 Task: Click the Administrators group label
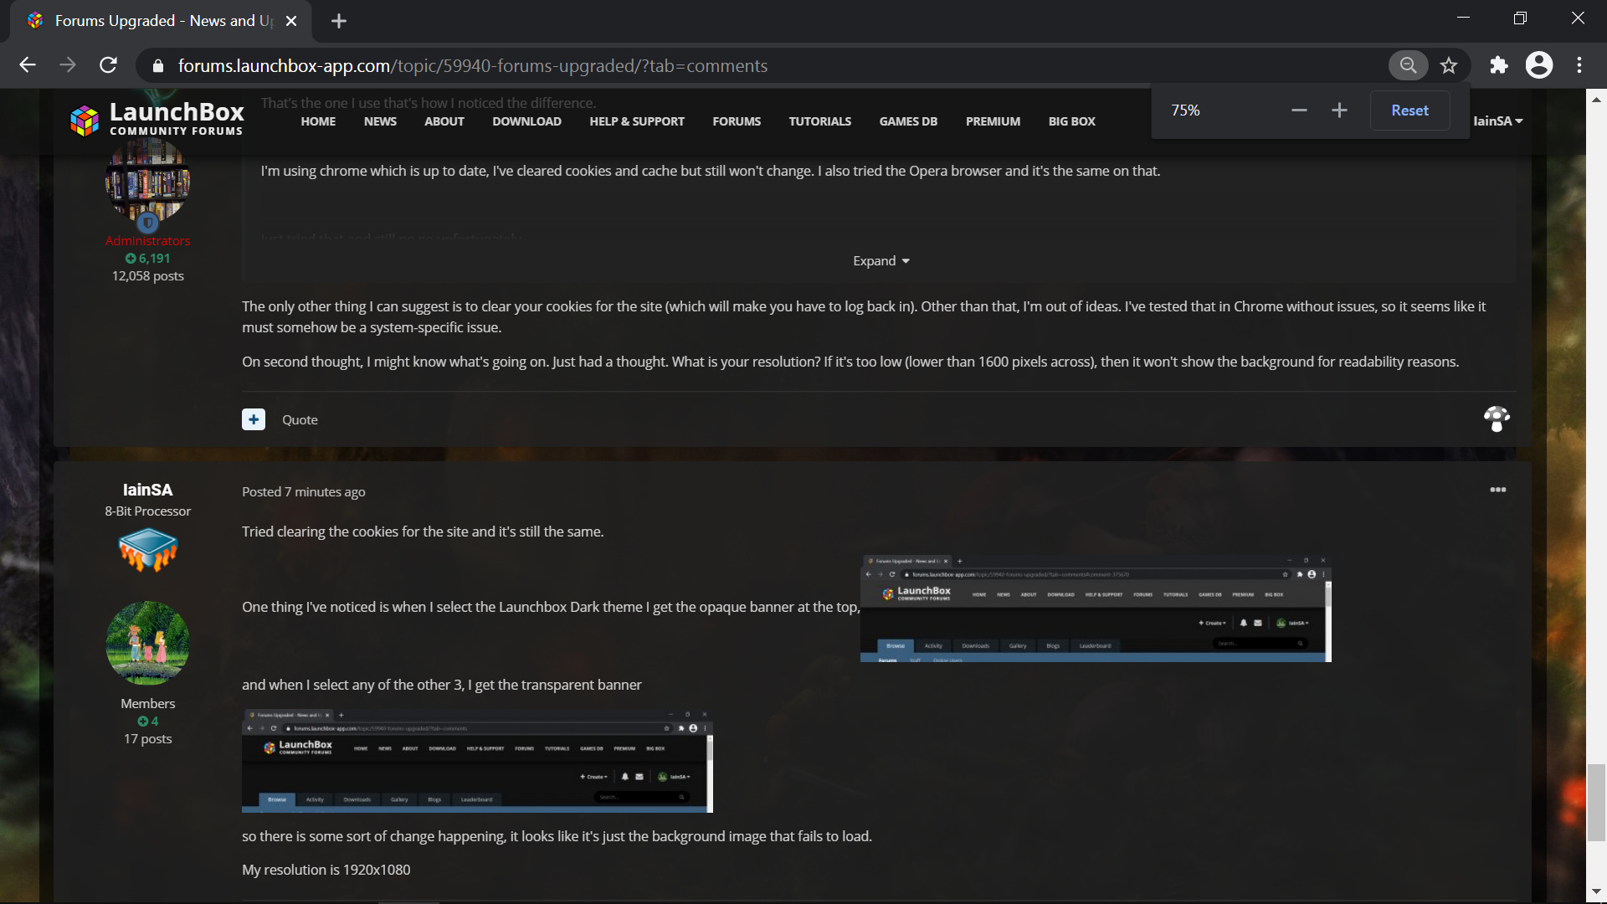[x=148, y=241]
